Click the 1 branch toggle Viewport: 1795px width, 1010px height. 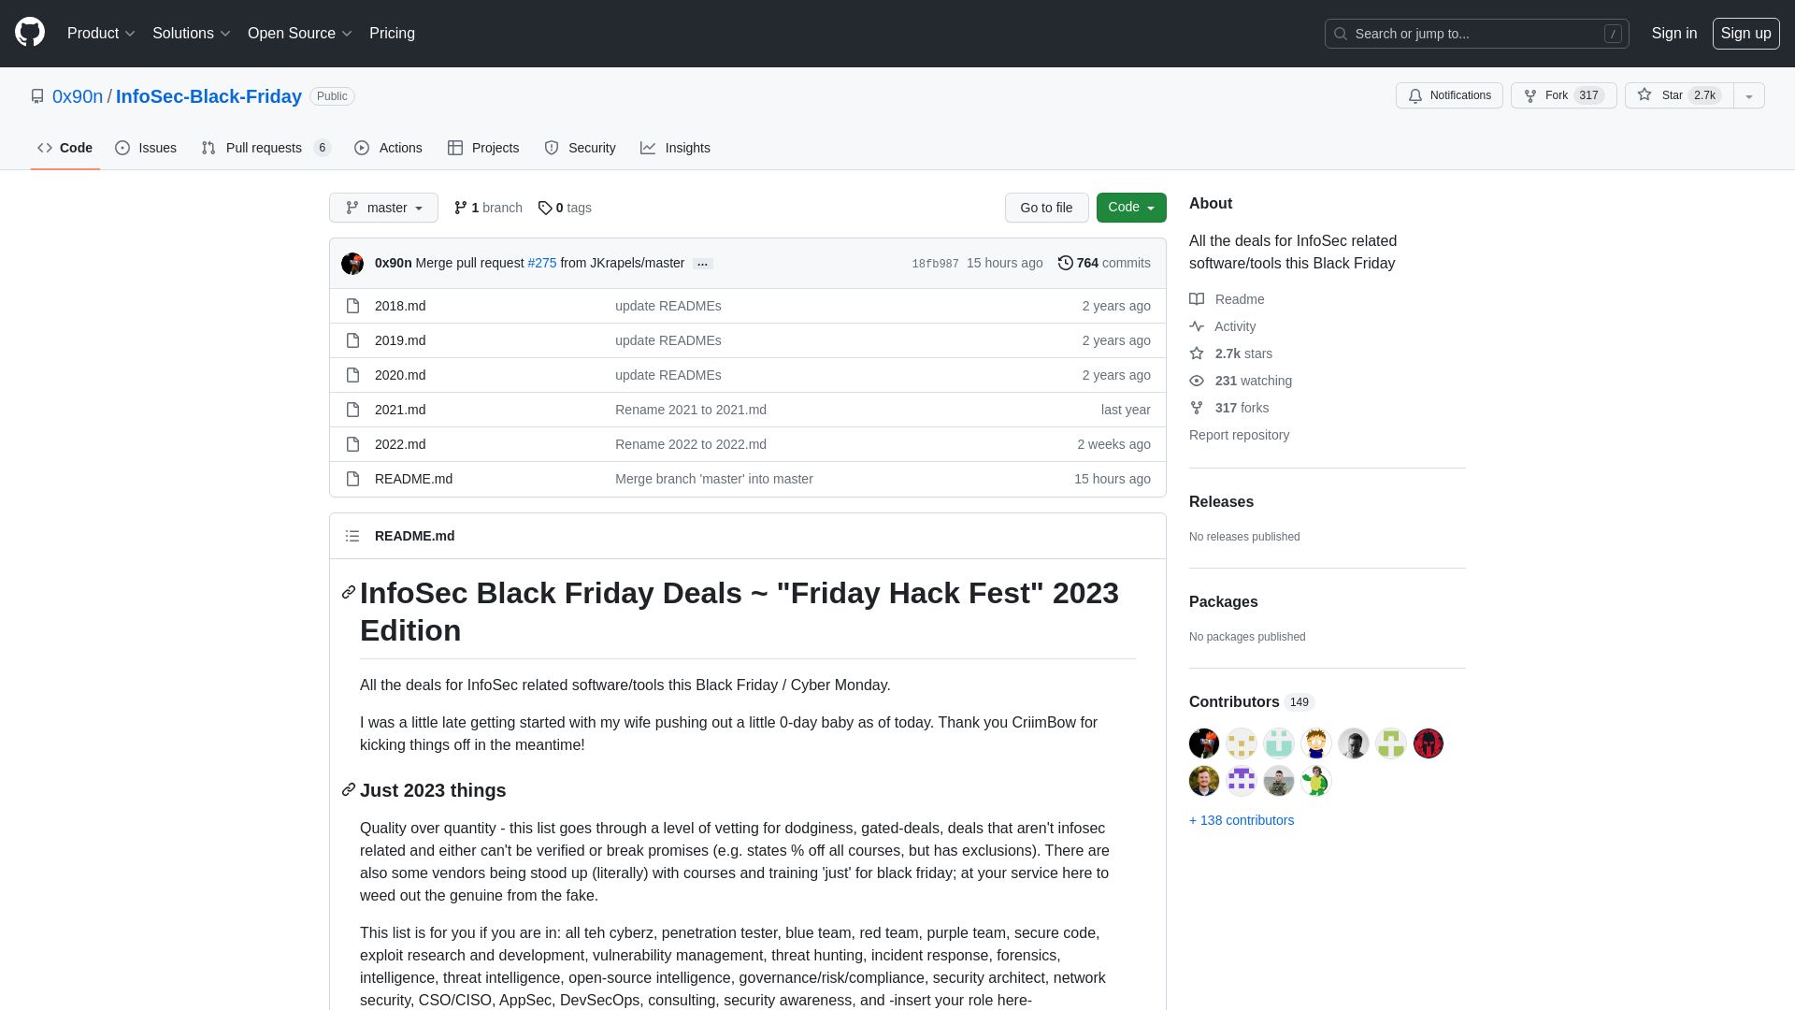click(x=487, y=208)
